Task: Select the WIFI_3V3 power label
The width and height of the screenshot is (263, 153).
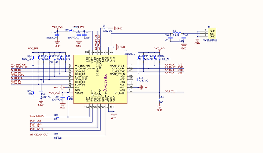Action: [x=79, y=27]
